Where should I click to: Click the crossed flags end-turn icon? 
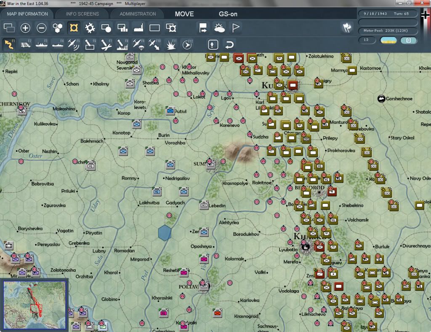click(347, 27)
